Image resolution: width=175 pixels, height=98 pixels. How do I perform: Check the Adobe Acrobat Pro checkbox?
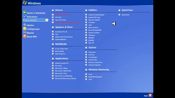[x=53, y=63]
